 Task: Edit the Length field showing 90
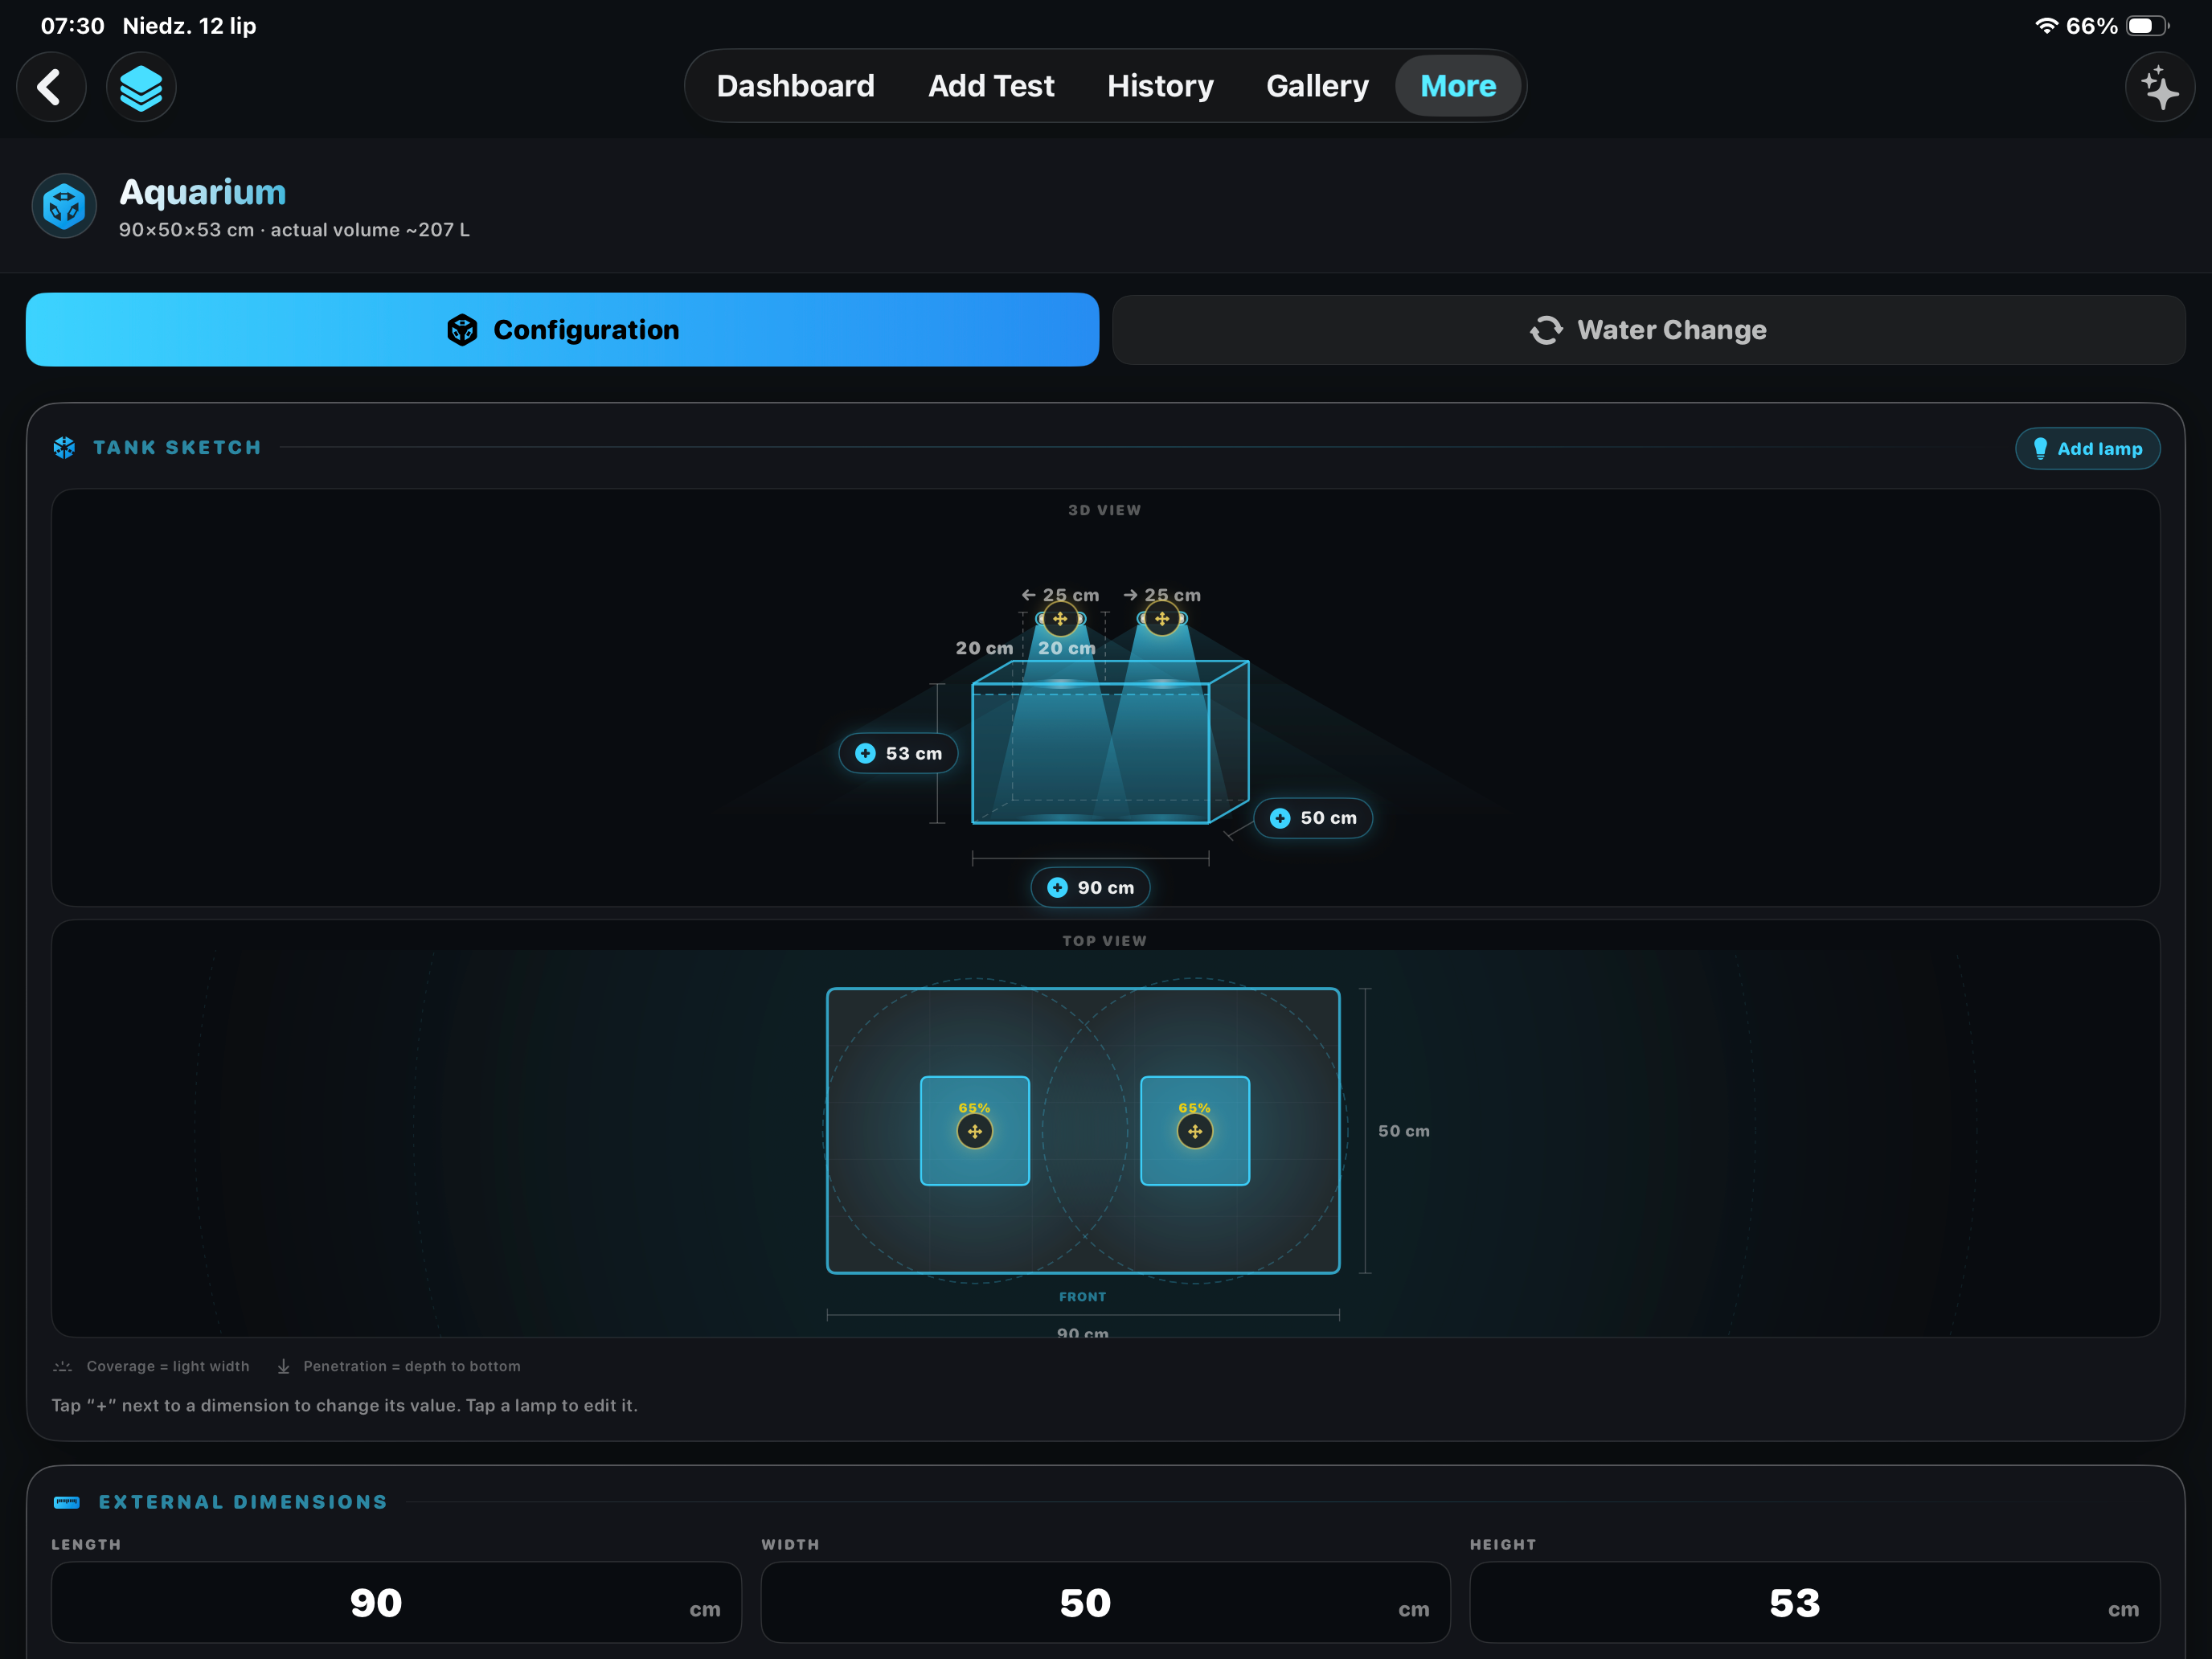396,1602
